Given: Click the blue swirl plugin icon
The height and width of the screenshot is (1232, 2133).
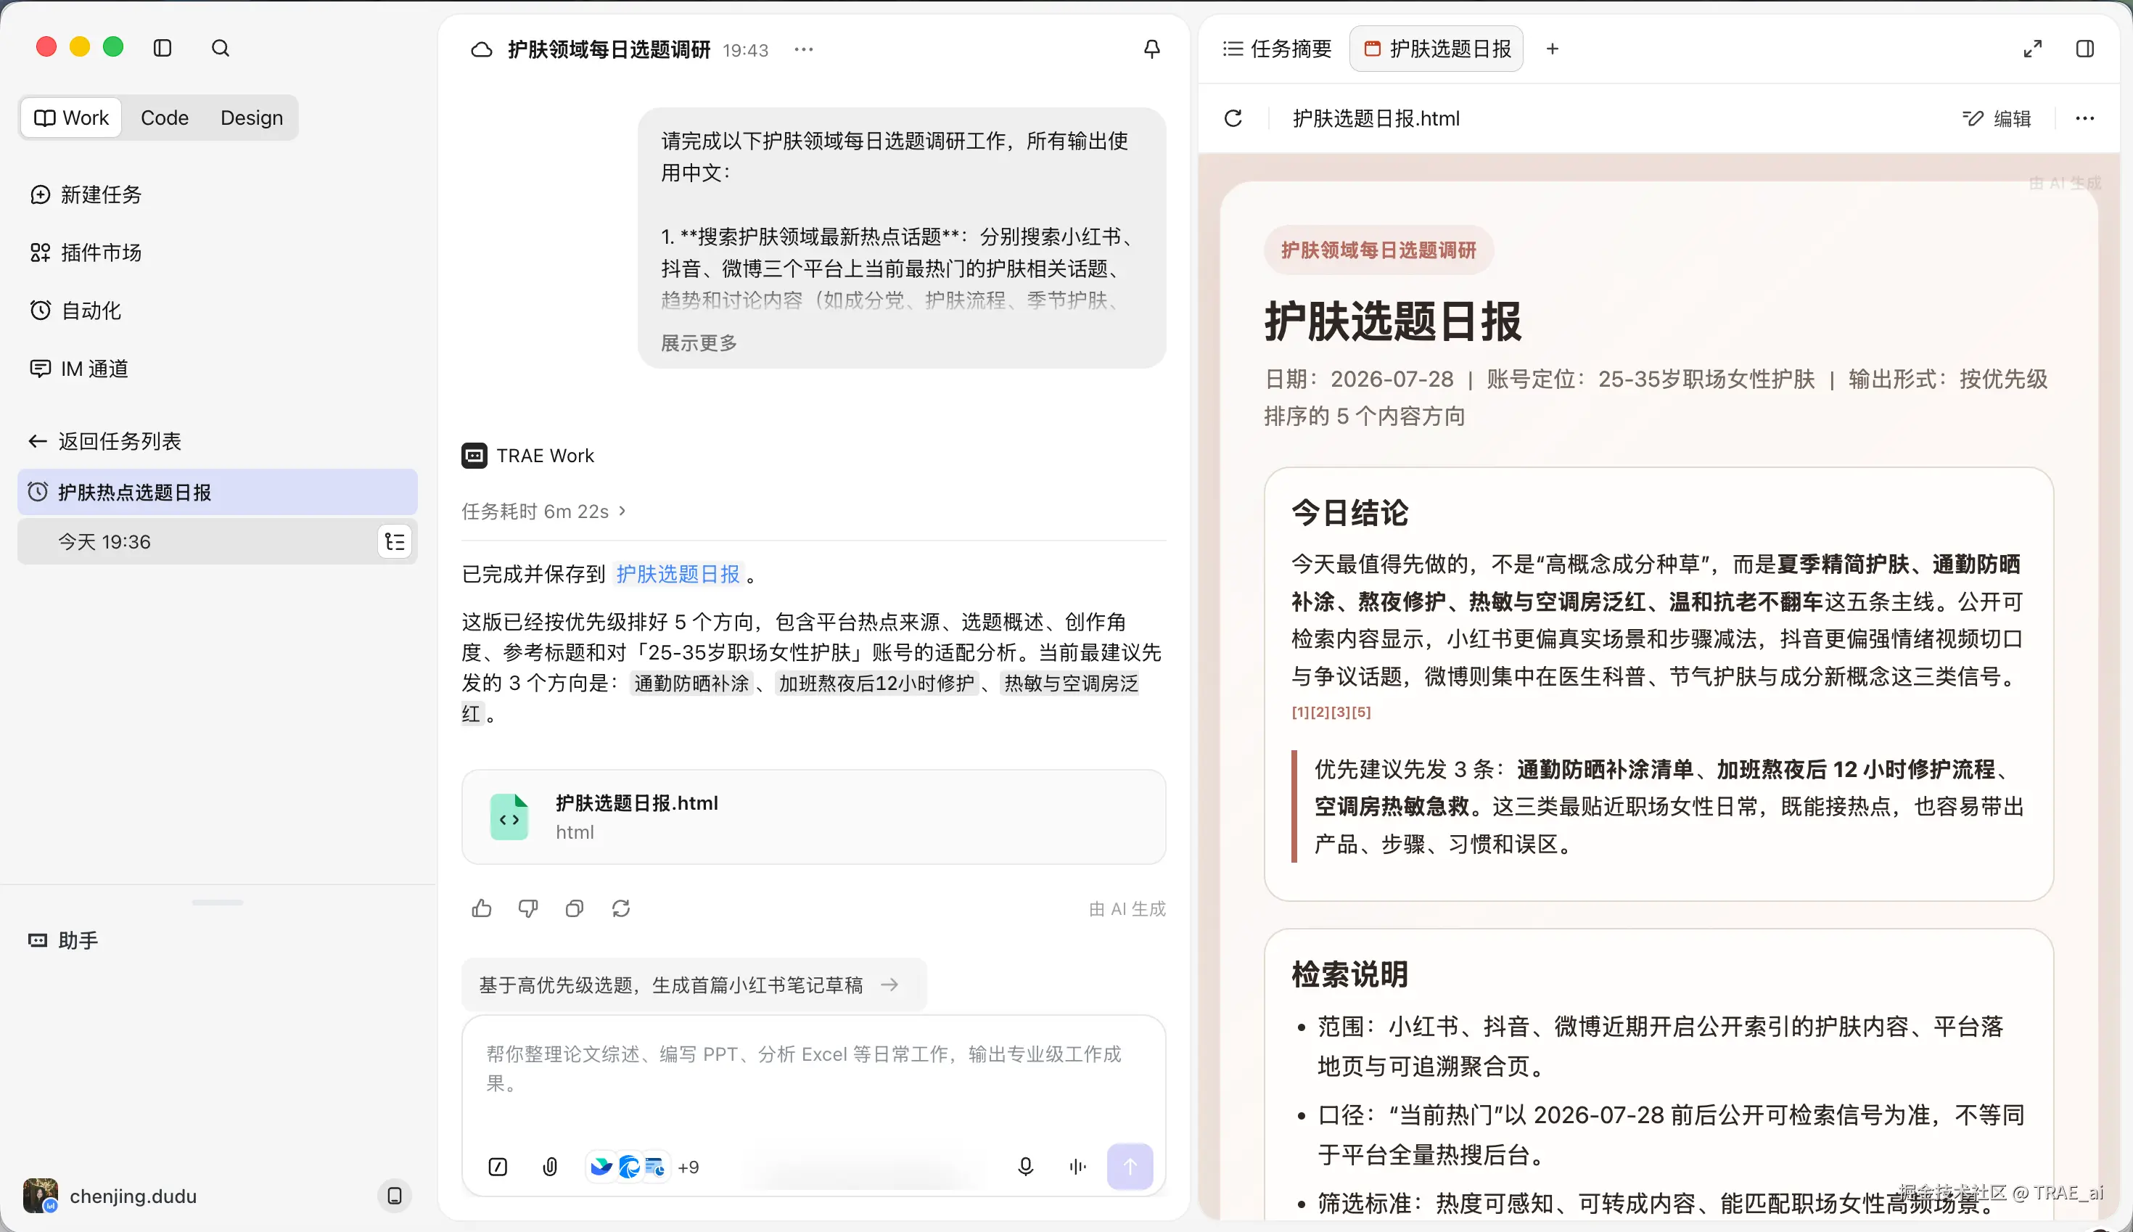Looking at the screenshot, I should 628,1167.
